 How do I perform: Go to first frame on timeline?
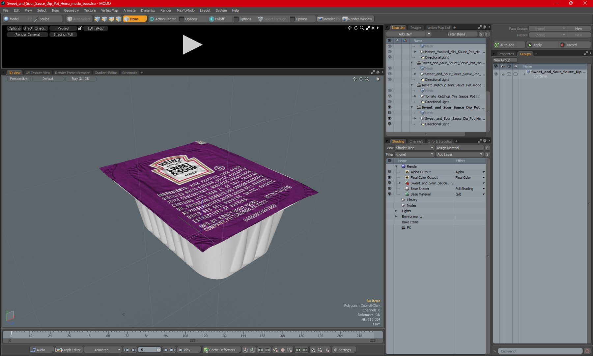126,350
